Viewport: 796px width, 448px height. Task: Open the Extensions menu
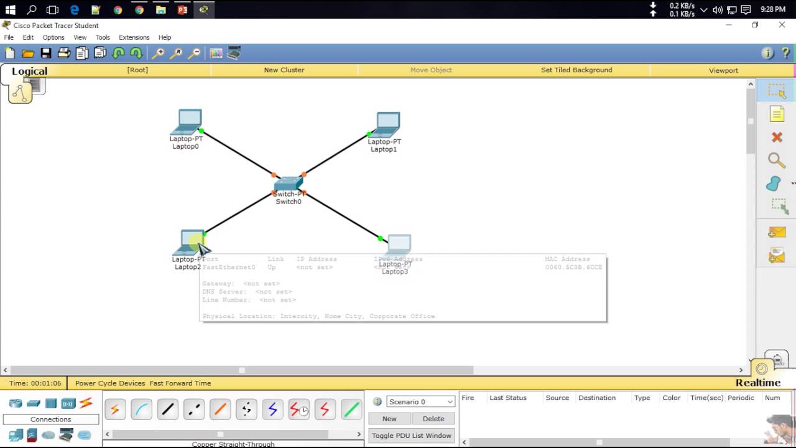coord(134,37)
